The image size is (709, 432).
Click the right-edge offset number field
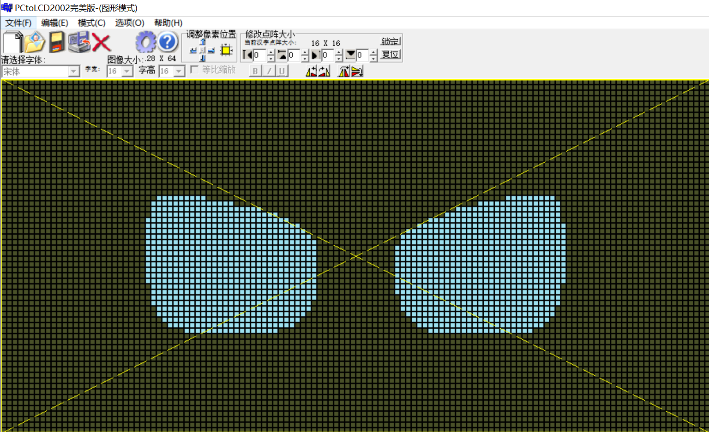coord(328,55)
